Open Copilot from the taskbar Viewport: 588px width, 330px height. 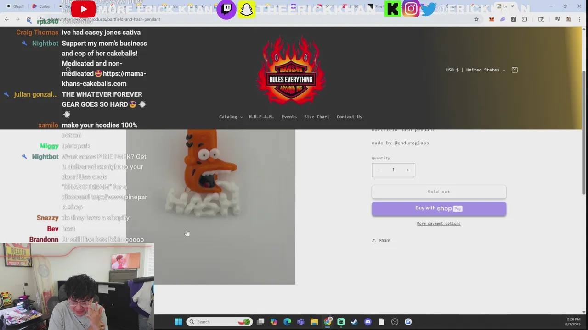click(274, 322)
